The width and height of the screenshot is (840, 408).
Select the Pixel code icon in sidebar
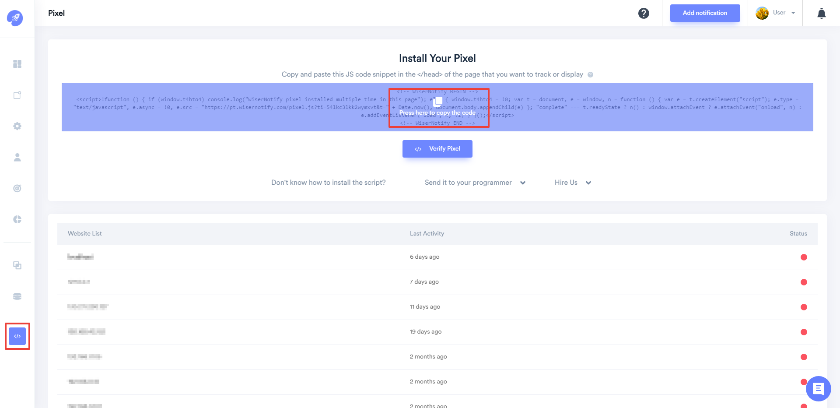point(17,336)
